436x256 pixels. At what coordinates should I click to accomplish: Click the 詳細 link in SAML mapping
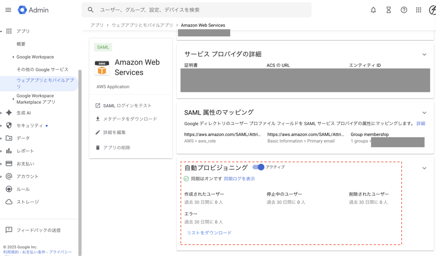click(x=421, y=123)
